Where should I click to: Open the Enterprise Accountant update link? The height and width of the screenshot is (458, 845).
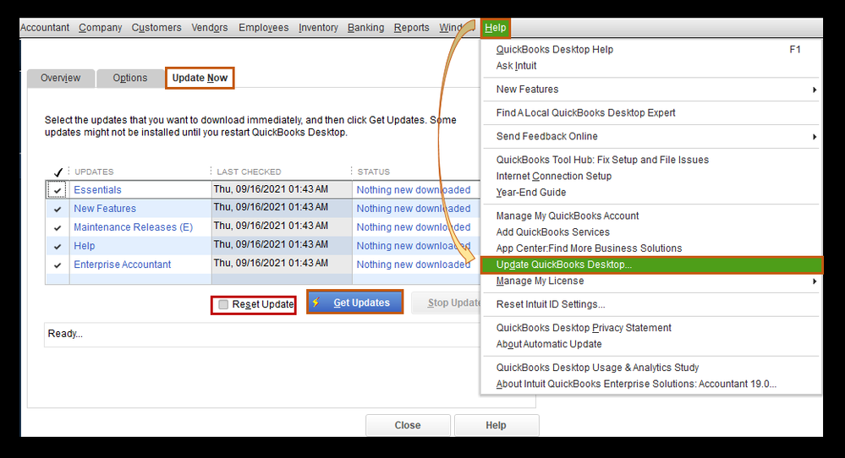[123, 264]
